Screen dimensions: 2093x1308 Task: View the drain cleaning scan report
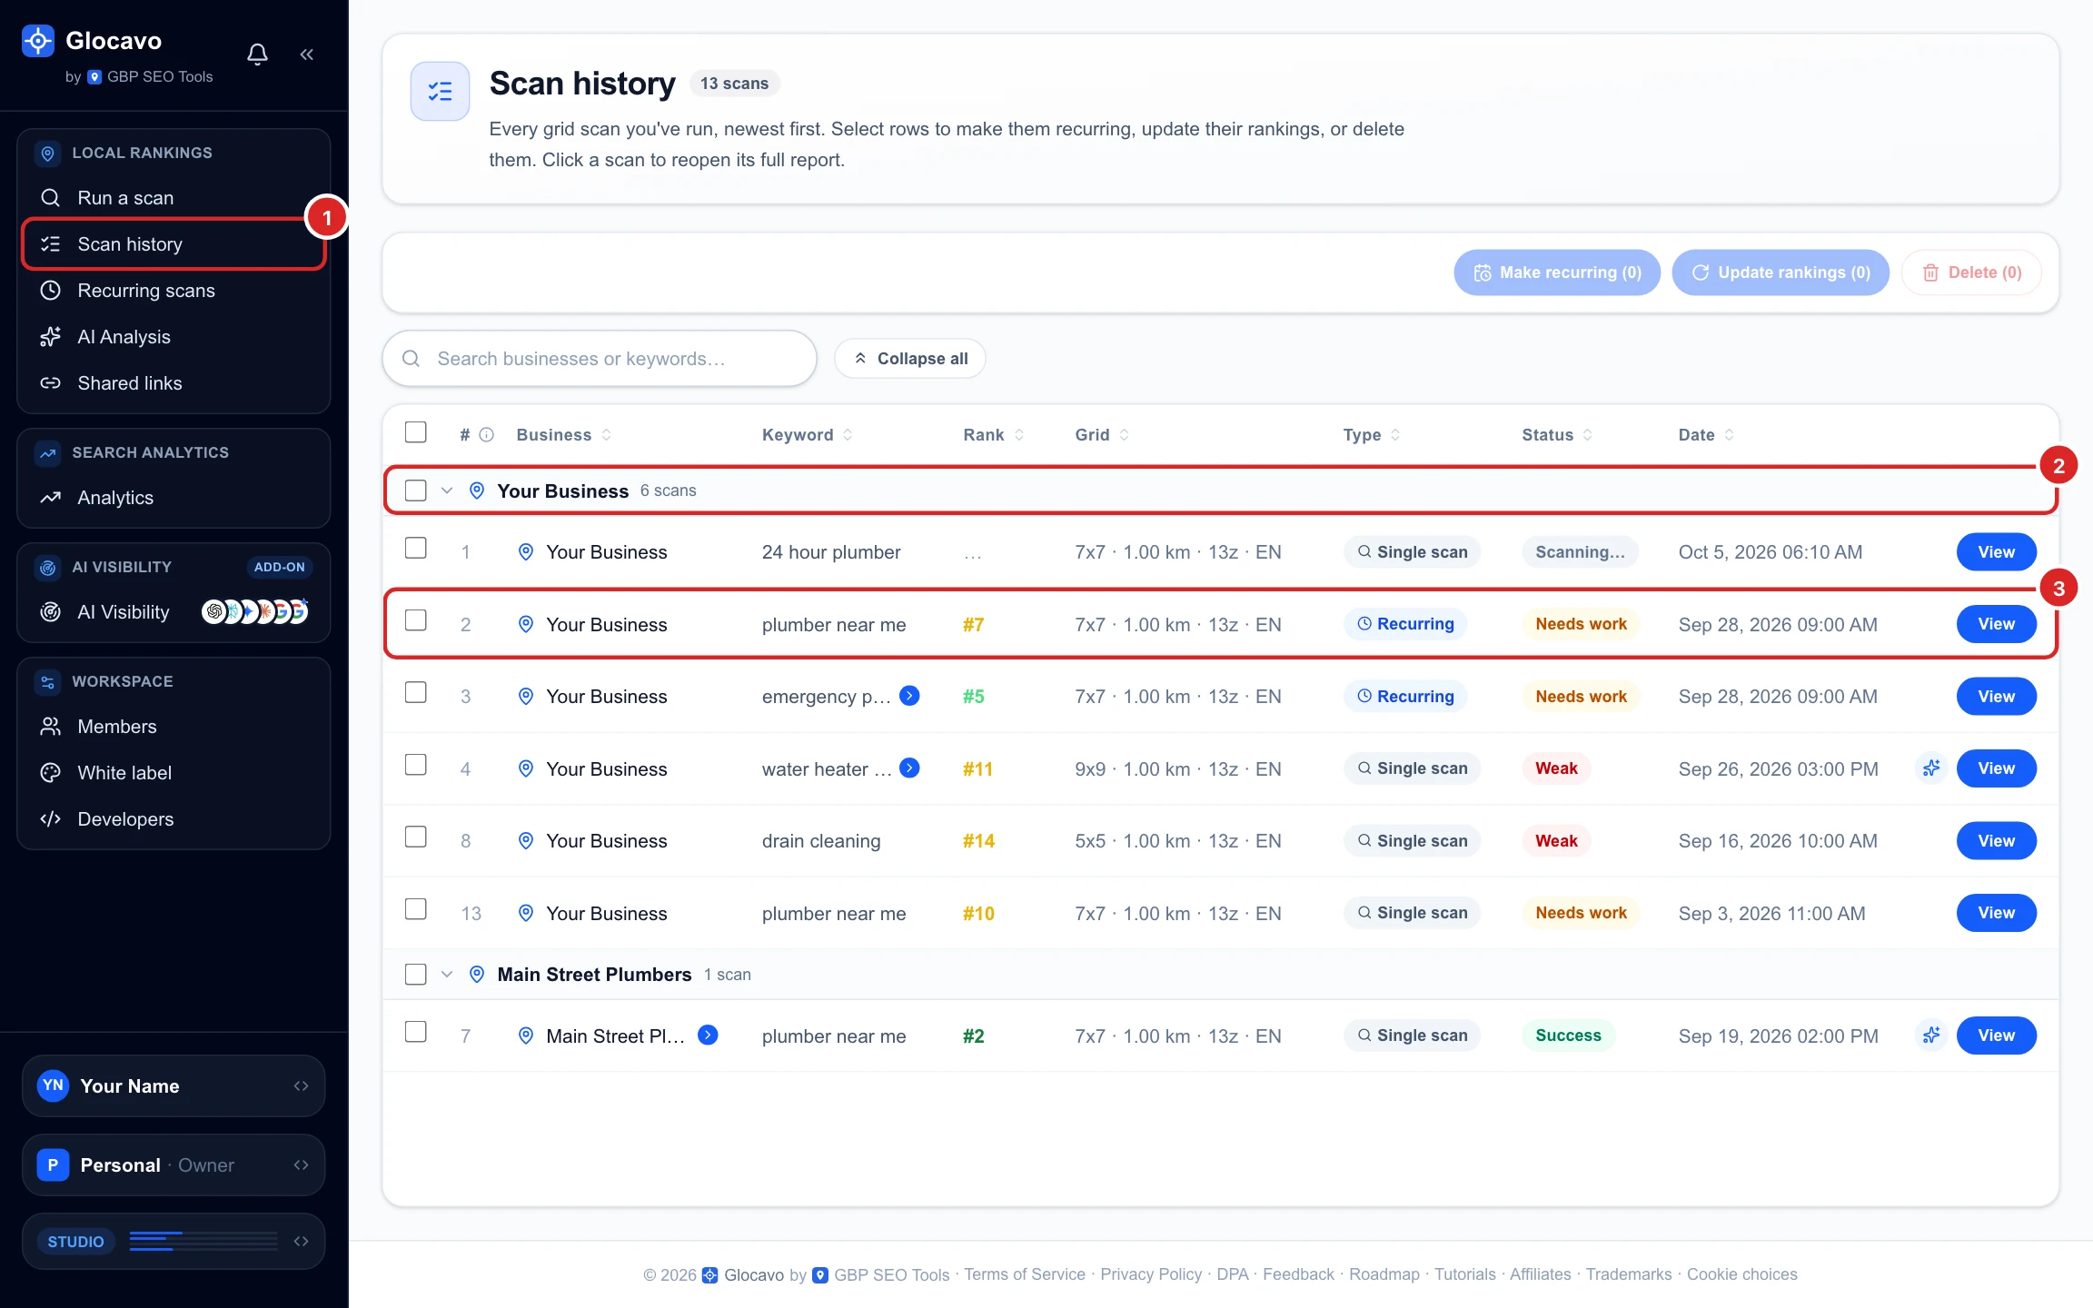pyautogui.click(x=1996, y=840)
